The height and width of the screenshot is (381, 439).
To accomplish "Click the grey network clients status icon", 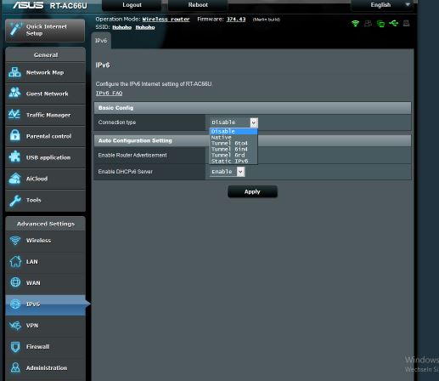I will 368,23.
